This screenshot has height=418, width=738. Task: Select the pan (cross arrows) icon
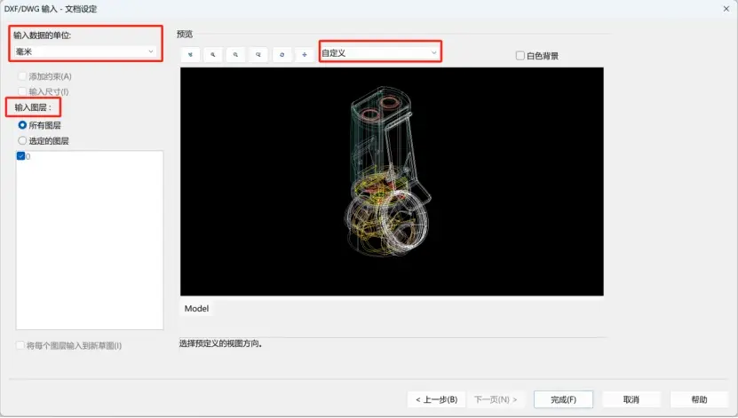click(305, 54)
